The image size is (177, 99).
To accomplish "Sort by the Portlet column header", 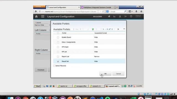I will coord(64,33).
